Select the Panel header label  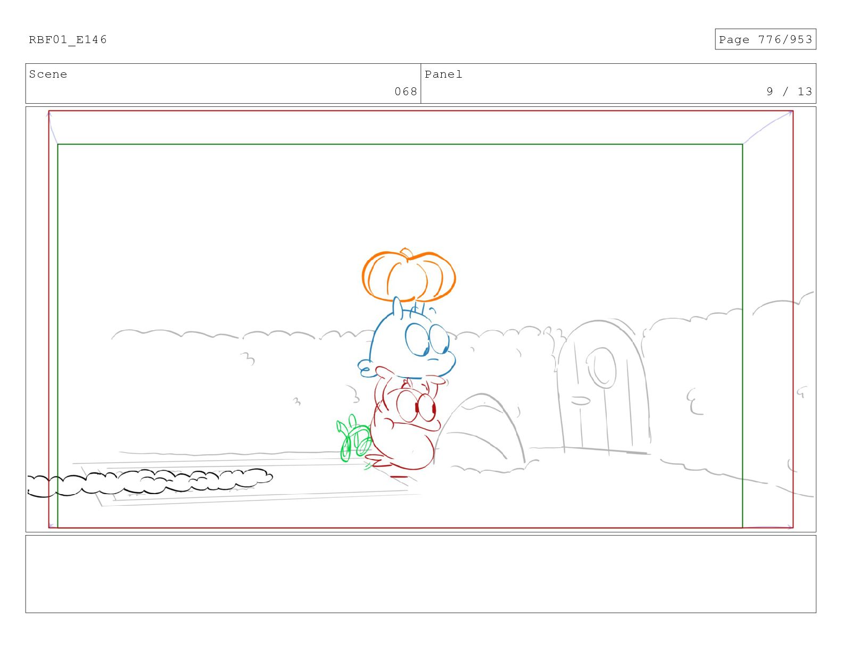pyautogui.click(x=443, y=74)
